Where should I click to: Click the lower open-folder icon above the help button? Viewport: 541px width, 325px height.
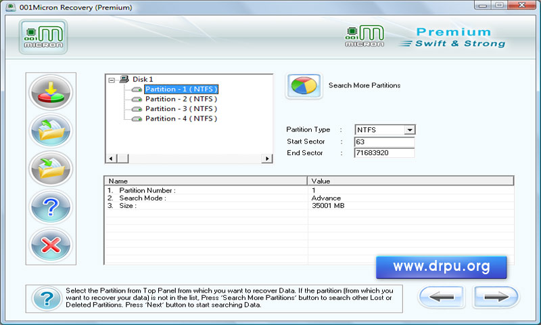[51, 169]
